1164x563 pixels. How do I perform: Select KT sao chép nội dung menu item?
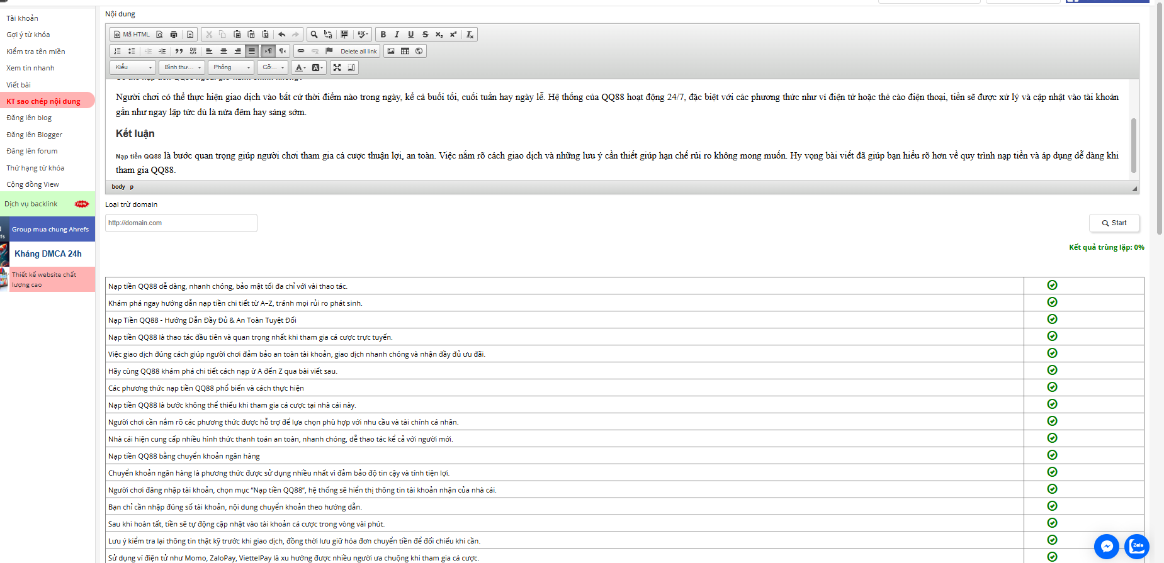[47, 101]
